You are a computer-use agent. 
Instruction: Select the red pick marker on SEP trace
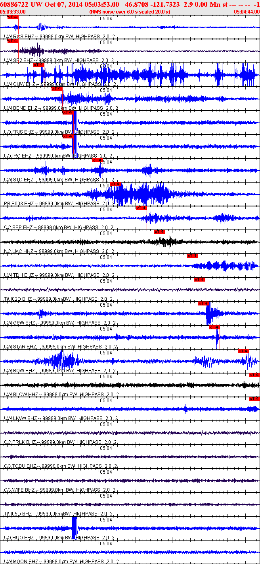pyautogui.click(x=141, y=208)
